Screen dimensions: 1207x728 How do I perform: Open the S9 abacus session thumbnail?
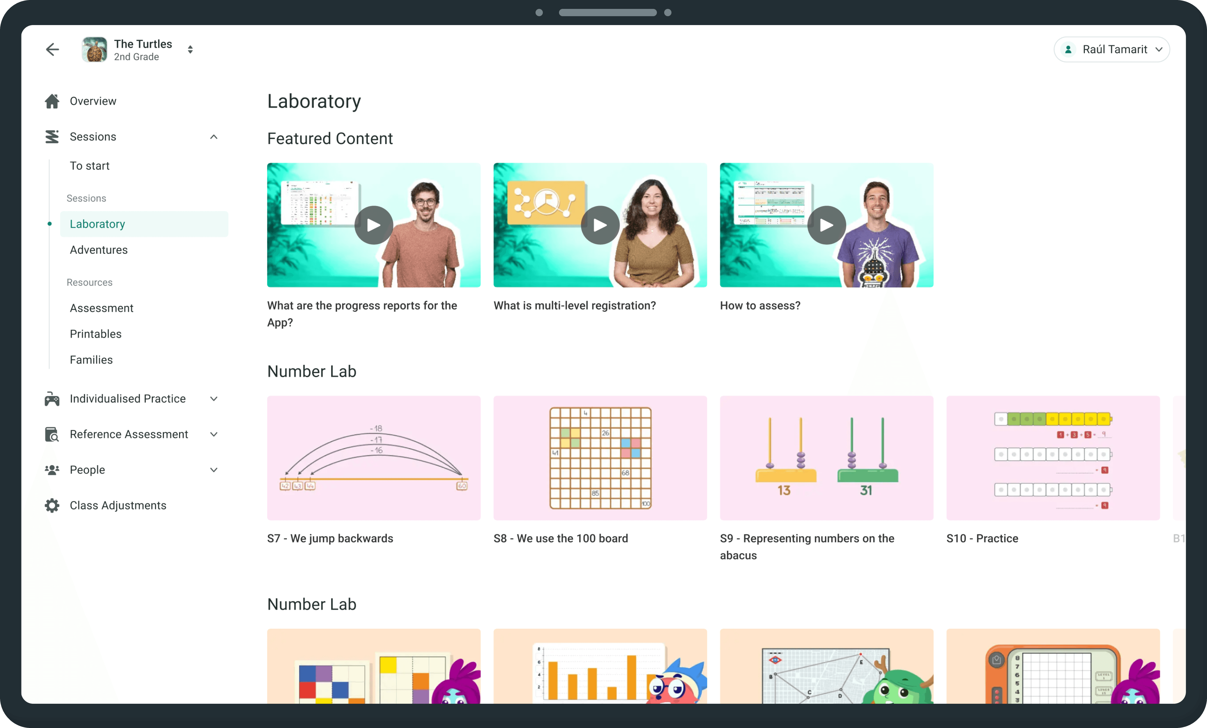(x=827, y=458)
